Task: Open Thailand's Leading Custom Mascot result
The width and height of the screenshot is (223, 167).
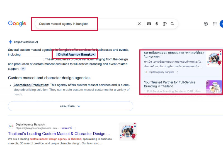Action: point(59,134)
